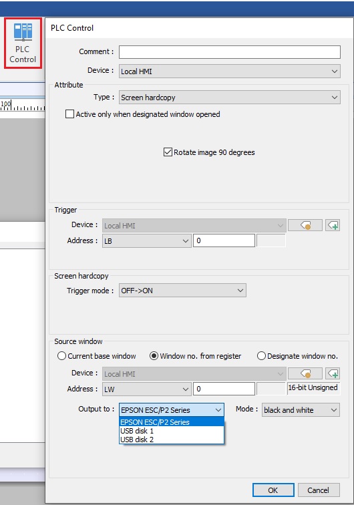Open tag library icon in Trigger section
This screenshot has width=354, height=505.
coord(305,226)
